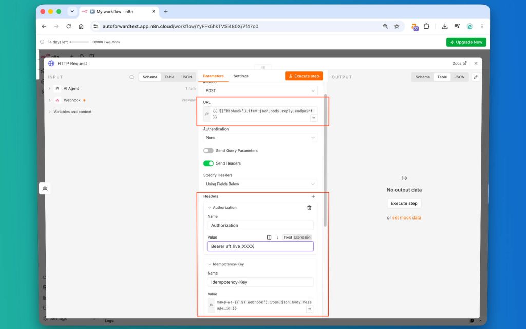
Task: Click the set mock data link
Action: pos(407,217)
